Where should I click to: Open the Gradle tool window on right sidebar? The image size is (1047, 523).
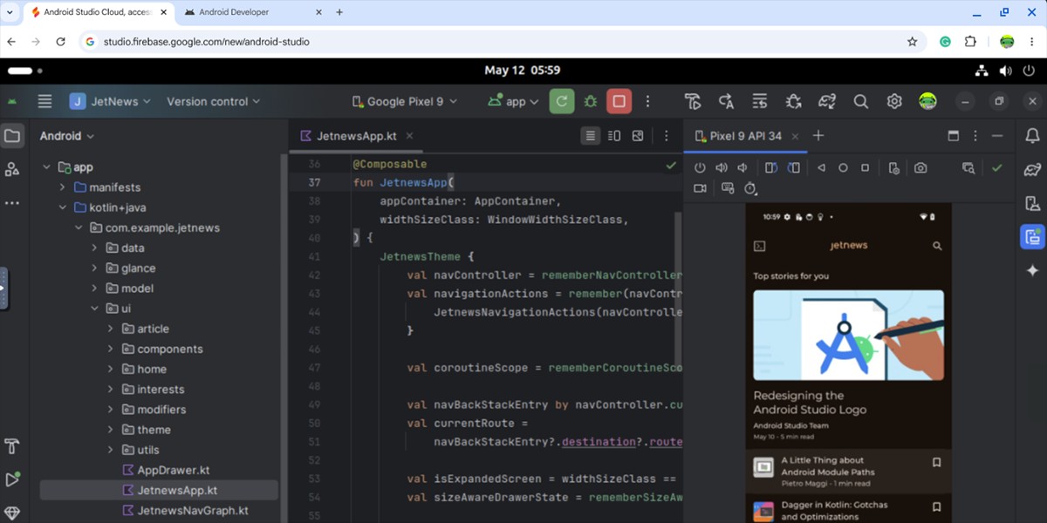(x=1033, y=169)
